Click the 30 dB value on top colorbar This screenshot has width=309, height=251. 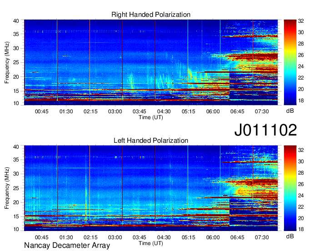click(x=301, y=32)
